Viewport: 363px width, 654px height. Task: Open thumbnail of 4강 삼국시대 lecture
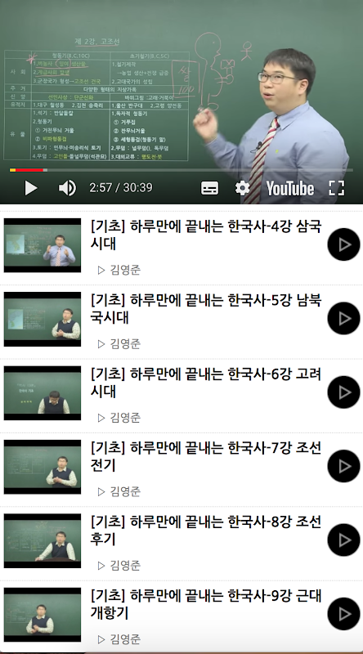(43, 245)
